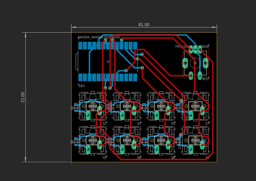Screen dimensions: 256x181
Task: Select the S1 reference label text
Action: 104,123
